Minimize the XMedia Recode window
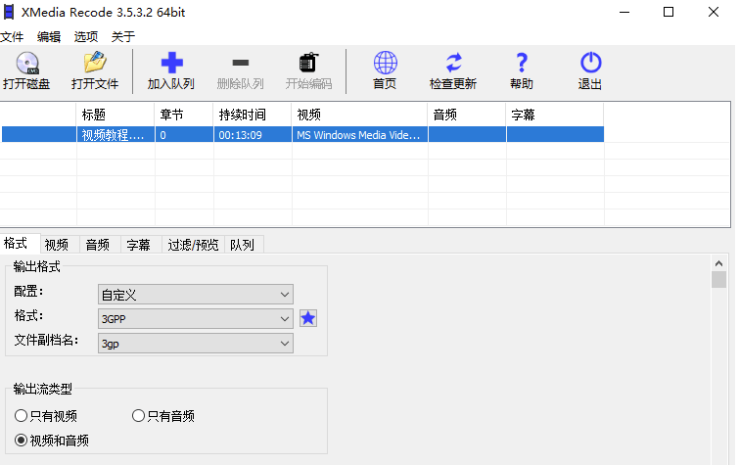Viewport: 739px width, 465px height. [624, 13]
